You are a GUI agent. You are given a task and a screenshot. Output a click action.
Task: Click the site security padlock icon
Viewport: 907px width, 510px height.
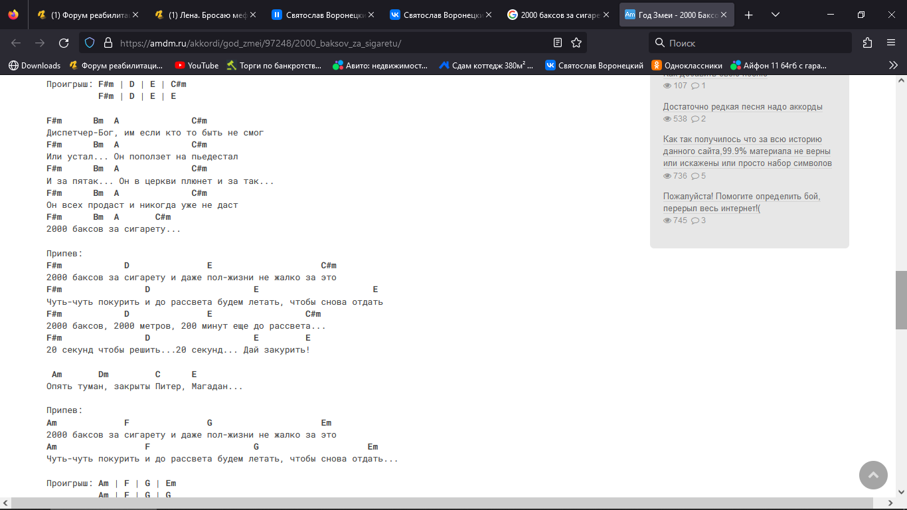[x=108, y=43]
